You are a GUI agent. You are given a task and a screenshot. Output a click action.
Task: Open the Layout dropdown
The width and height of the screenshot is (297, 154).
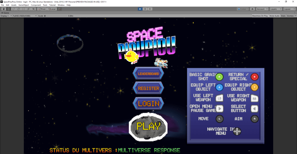[289, 9]
